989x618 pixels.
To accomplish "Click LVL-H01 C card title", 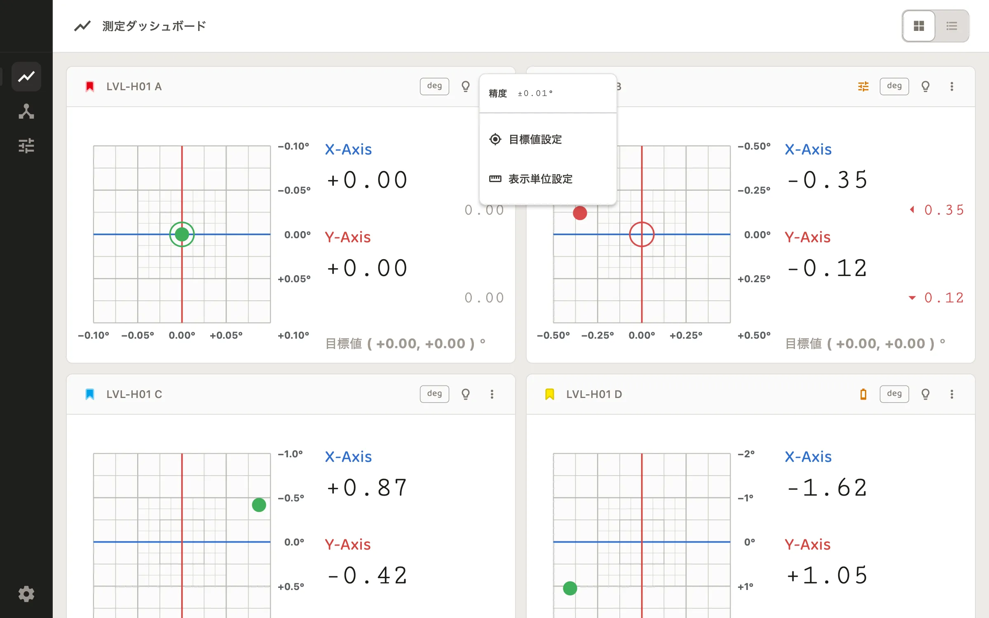I will (134, 394).
